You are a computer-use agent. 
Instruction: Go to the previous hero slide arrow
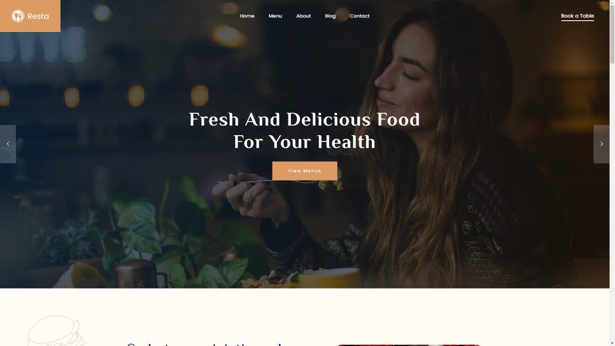[x=8, y=144]
